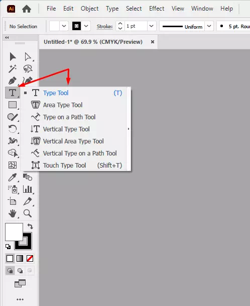Enable Draw Inside mode
This screenshot has width=250, height=306.
[x=30, y=270]
